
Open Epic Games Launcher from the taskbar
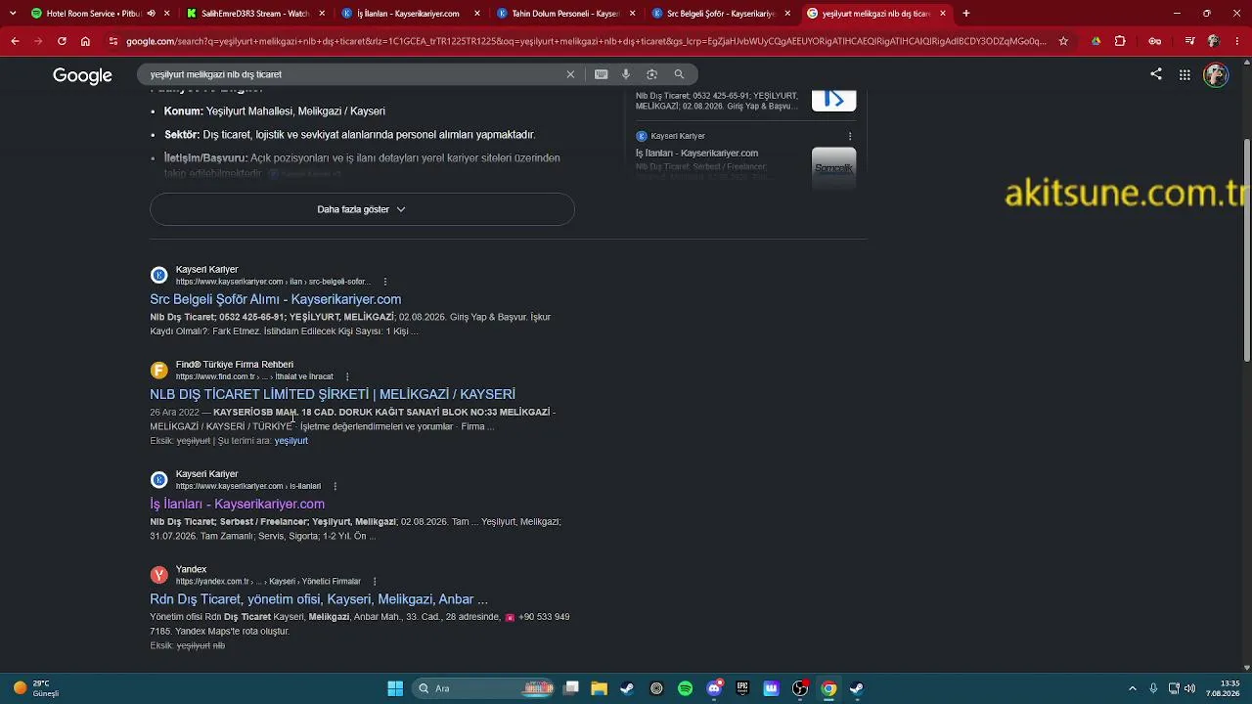pos(742,688)
